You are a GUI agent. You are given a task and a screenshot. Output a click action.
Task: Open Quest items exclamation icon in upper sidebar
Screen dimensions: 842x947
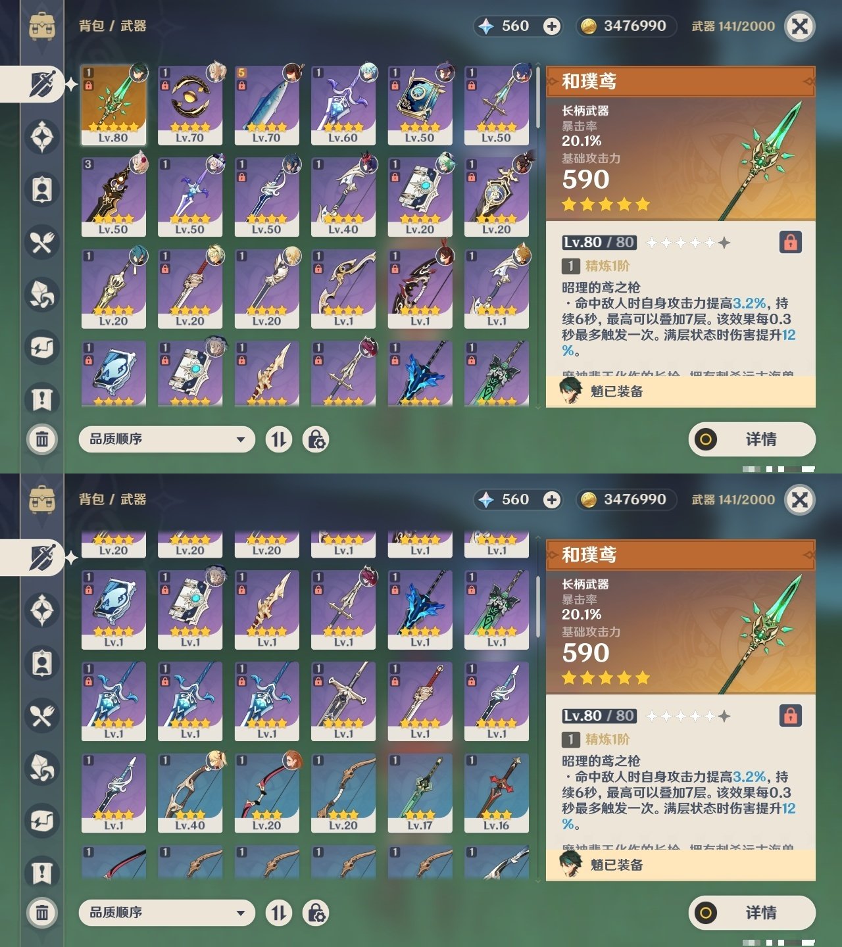(42, 399)
